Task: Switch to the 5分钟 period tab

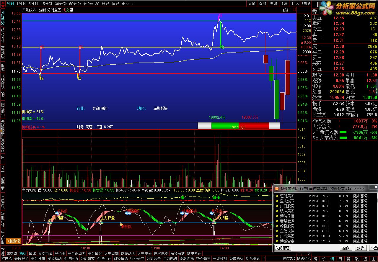Action: (x=33, y=4)
